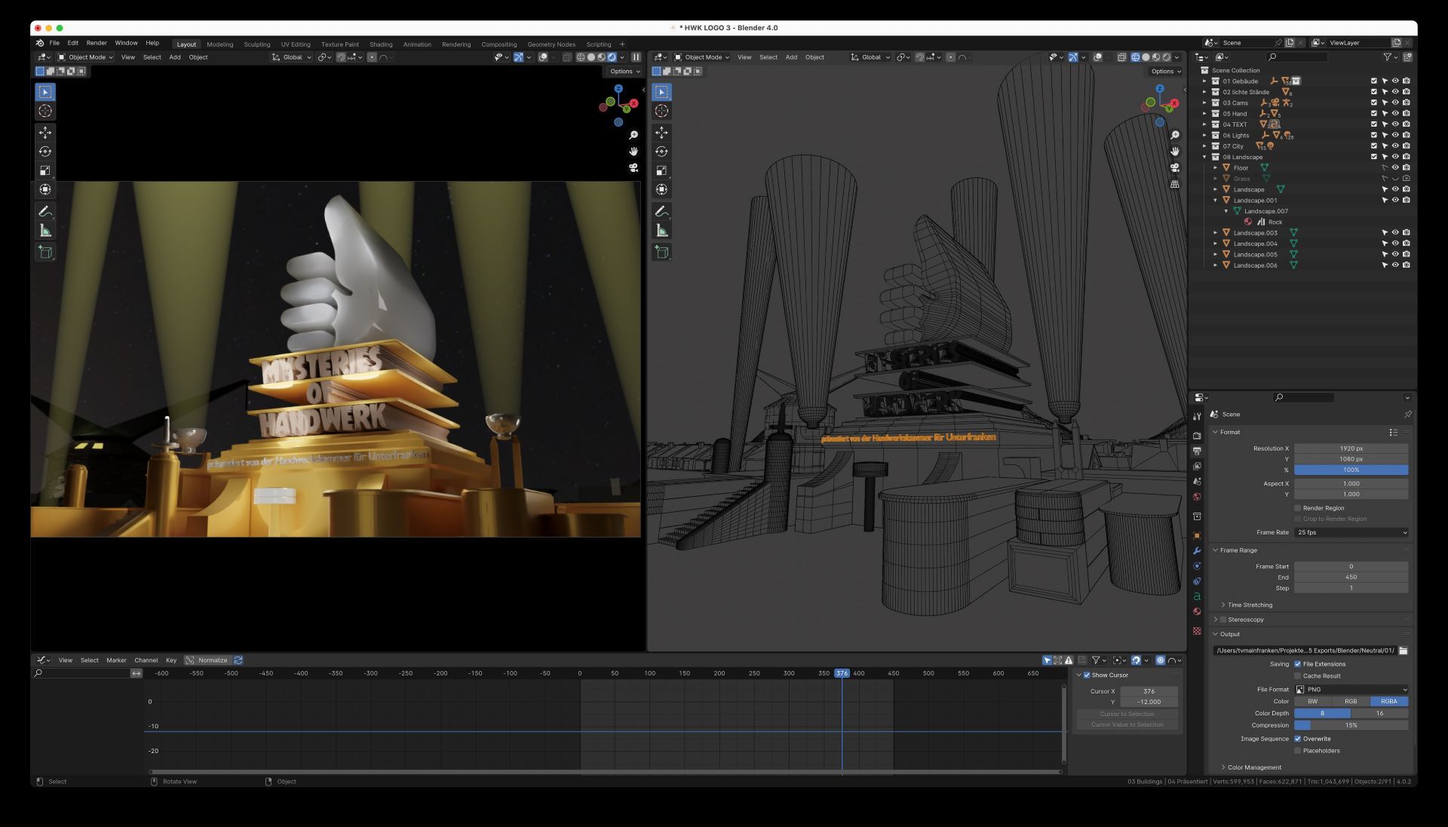Exclude 07 City collection via its checkbox
This screenshot has height=827, width=1448.
[1374, 146]
